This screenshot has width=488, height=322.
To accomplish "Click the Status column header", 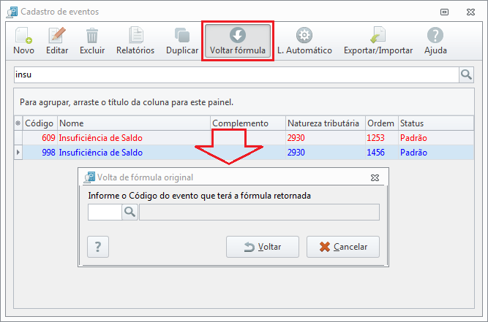I will [x=436, y=123].
